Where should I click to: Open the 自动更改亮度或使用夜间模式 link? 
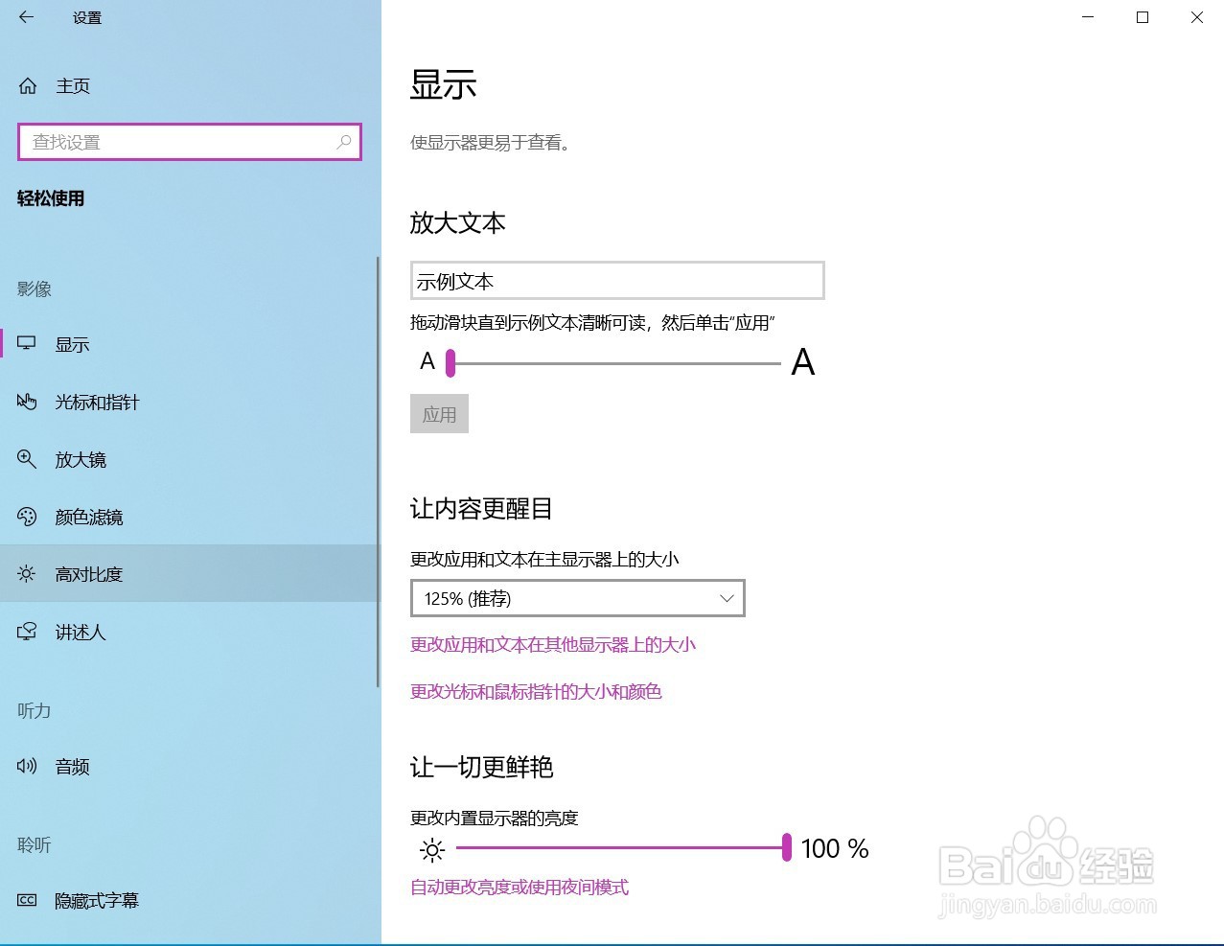click(519, 888)
